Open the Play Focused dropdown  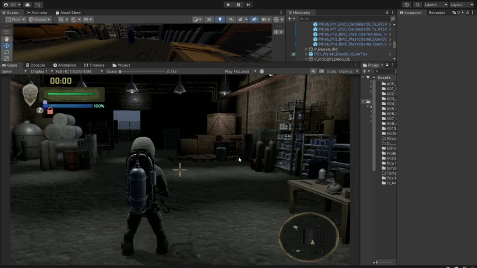[240, 72]
